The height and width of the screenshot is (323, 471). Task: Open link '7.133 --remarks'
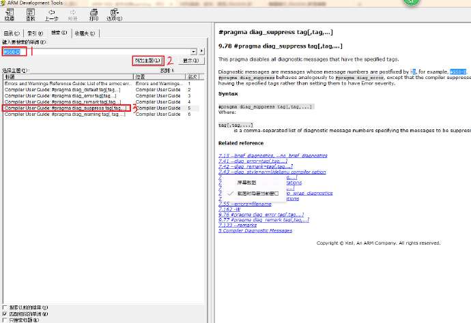point(238,226)
